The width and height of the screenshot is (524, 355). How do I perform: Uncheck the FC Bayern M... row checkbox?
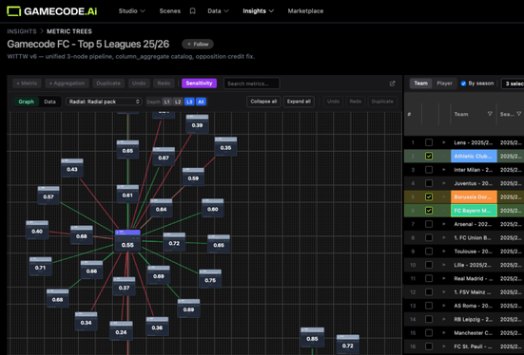pos(429,211)
